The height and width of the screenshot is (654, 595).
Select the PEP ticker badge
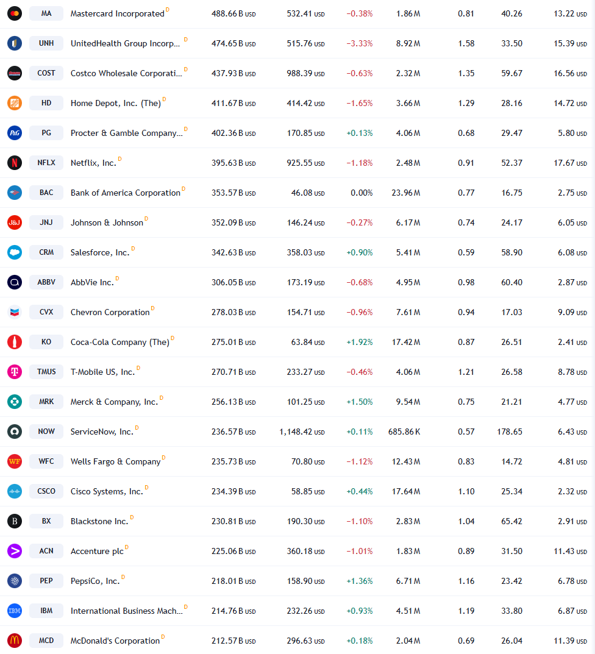[46, 581]
